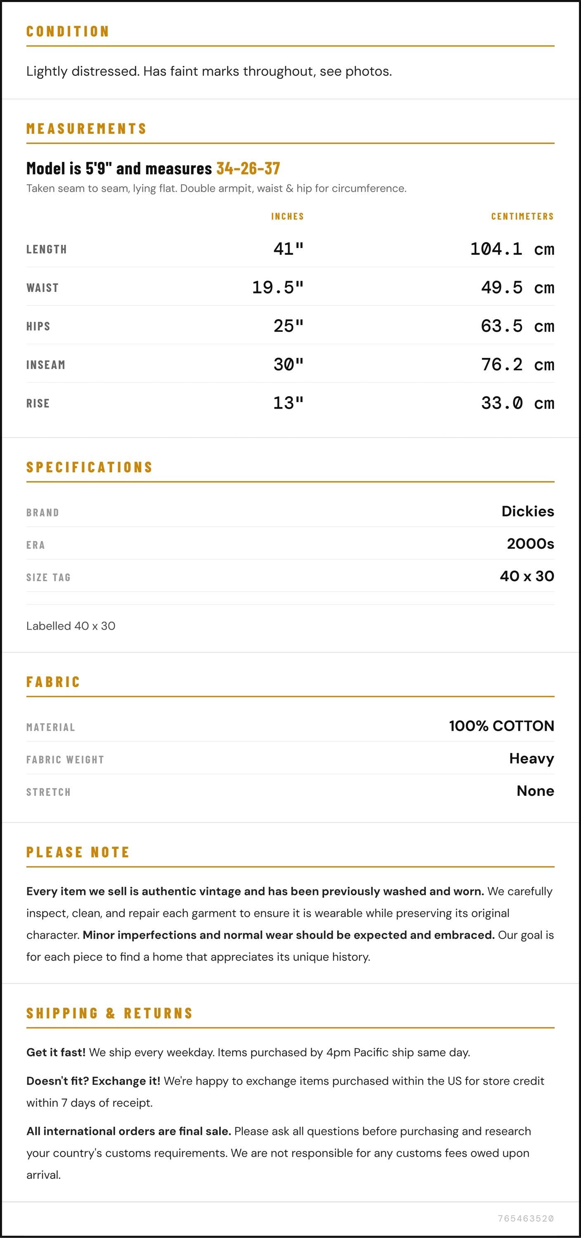Click the Rise 33.0 cm value

(517, 403)
